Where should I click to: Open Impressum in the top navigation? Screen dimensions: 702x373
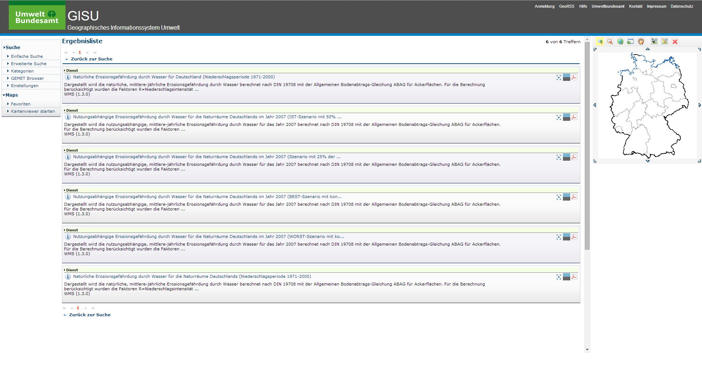656,7
